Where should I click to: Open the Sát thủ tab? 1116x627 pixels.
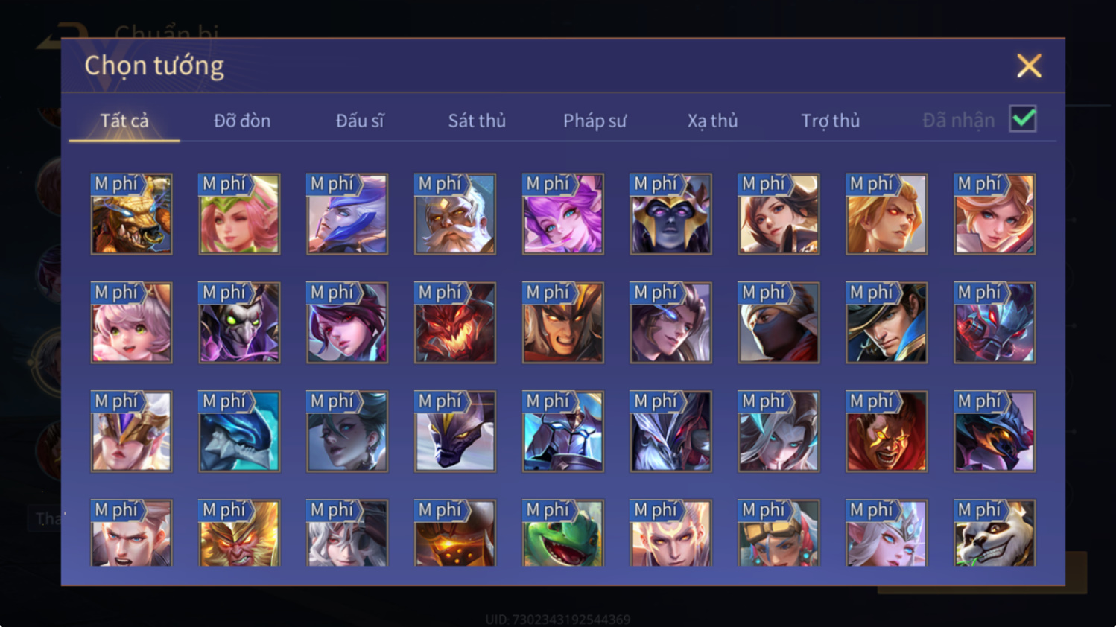tap(477, 121)
